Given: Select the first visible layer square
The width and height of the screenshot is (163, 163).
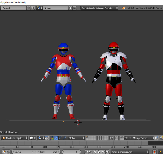Looking at the screenshot, I should pyautogui.click(x=87, y=137).
